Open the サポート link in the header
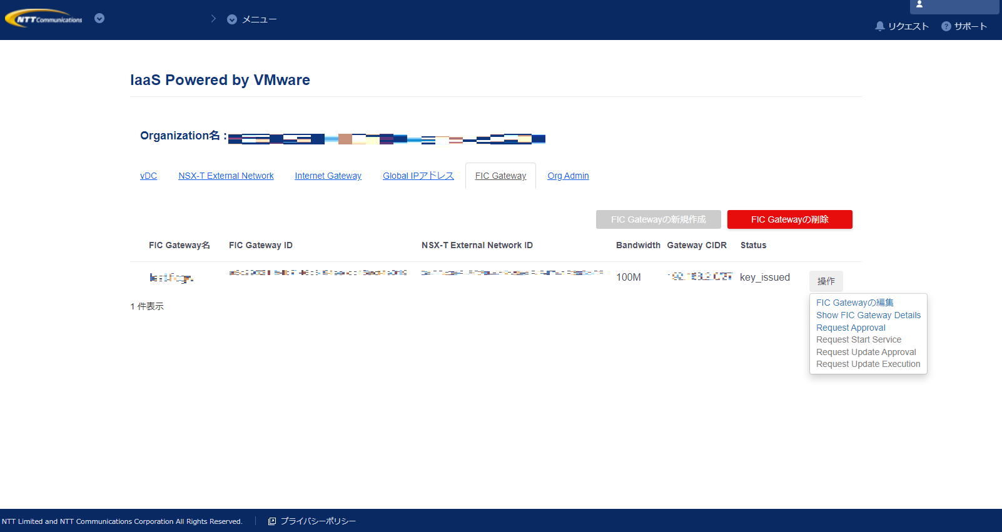Image resolution: width=1002 pixels, height=532 pixels. click(971, 26)
